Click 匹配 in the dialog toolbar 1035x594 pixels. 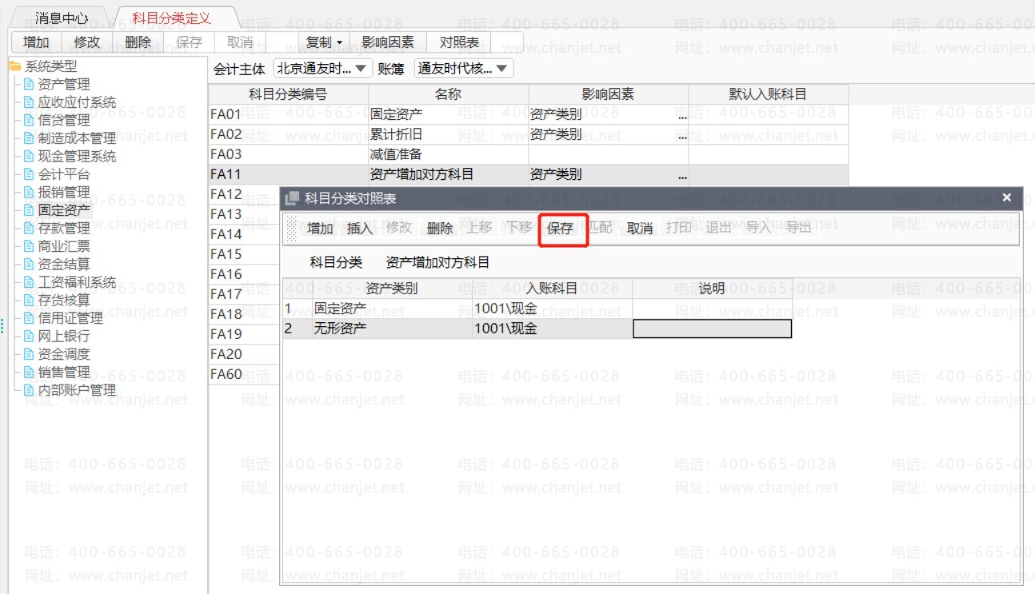pos(600,229)
